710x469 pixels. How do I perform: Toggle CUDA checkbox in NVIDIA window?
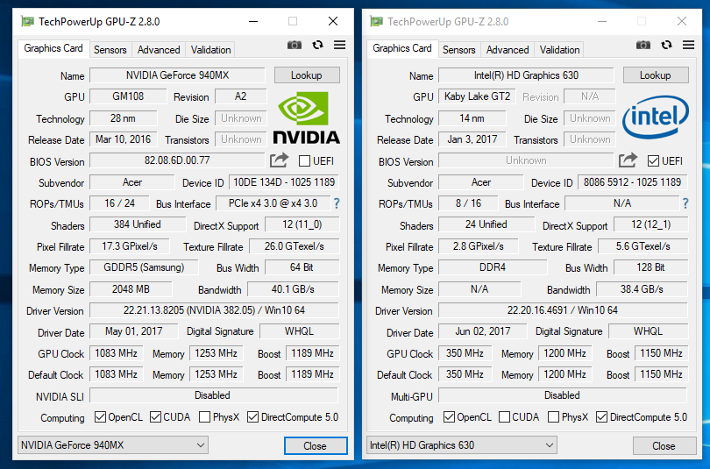155,417
